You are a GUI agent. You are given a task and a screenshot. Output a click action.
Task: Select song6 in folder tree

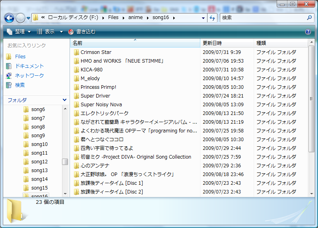click(38, 109)
